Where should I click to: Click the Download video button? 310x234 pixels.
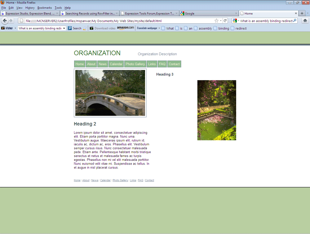[103, 28]
